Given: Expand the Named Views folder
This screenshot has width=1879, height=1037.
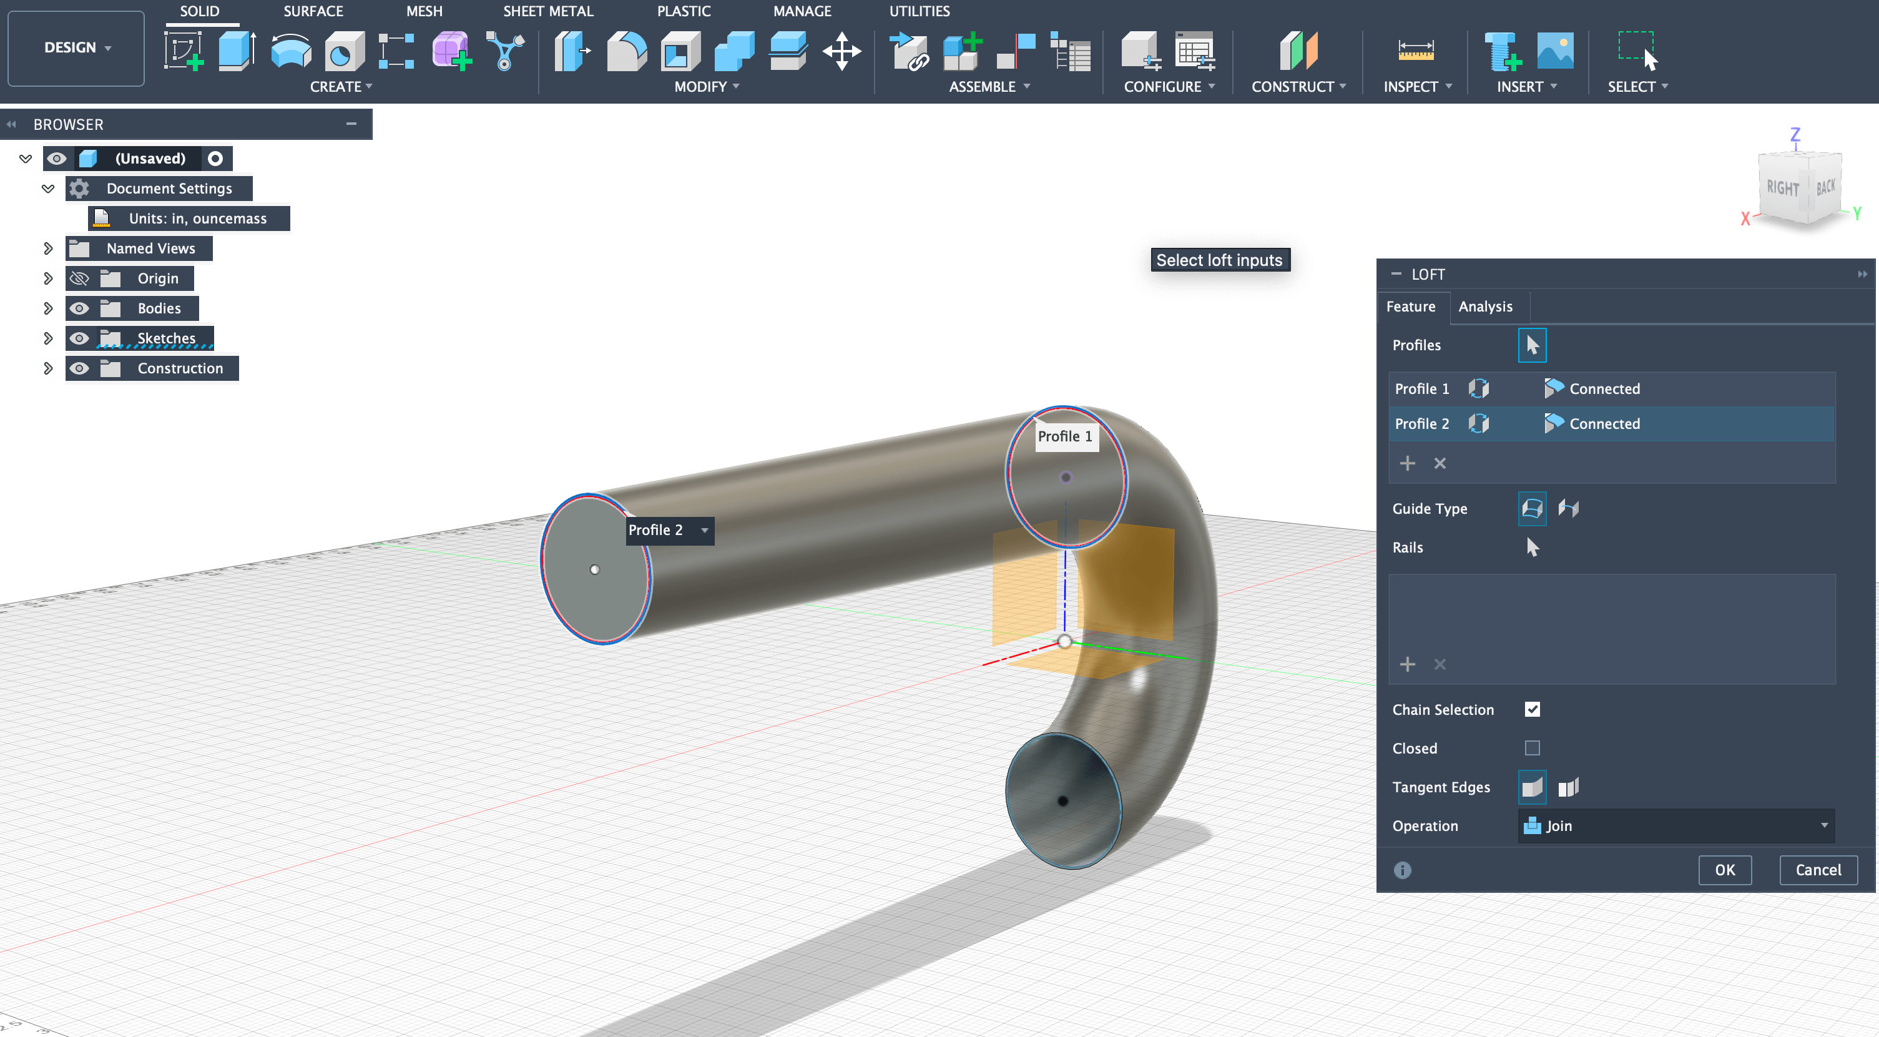Looking at the screenshot, I should pyautogui.click(x=47, y=248).
